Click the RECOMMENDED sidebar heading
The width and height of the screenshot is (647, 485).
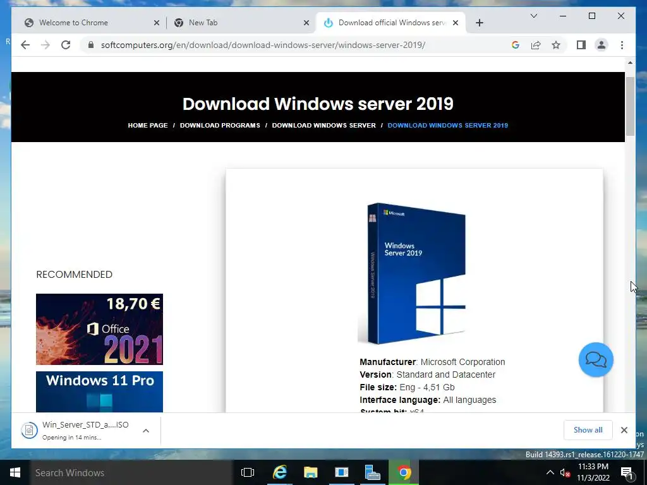(x=75, y=275)
